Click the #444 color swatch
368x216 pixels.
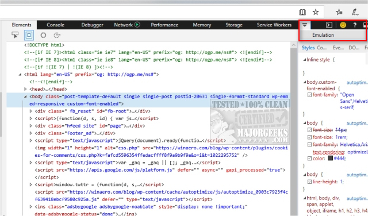[x=330, y=159]
